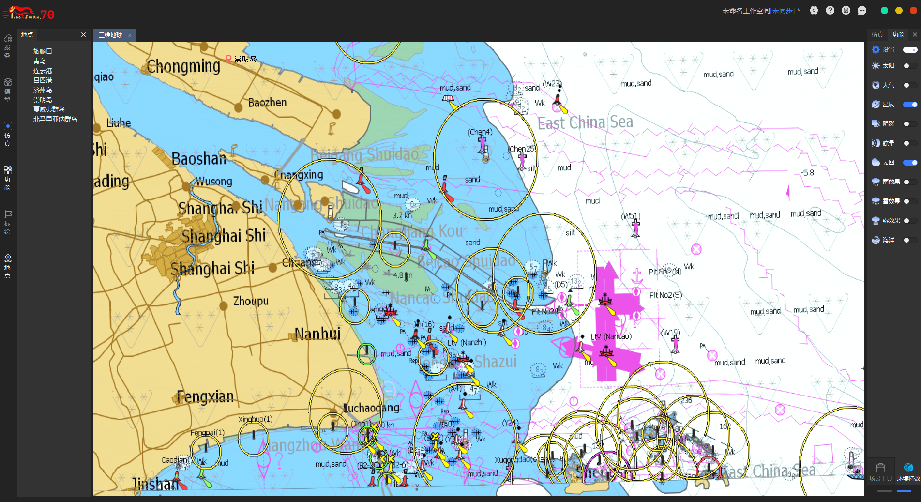
Task: Click the red 崇明岛 location pin on map
Action: (x=228, y=59)
